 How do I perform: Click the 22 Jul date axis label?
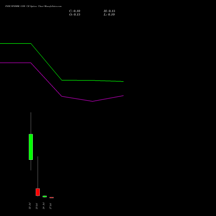point(30,206)
